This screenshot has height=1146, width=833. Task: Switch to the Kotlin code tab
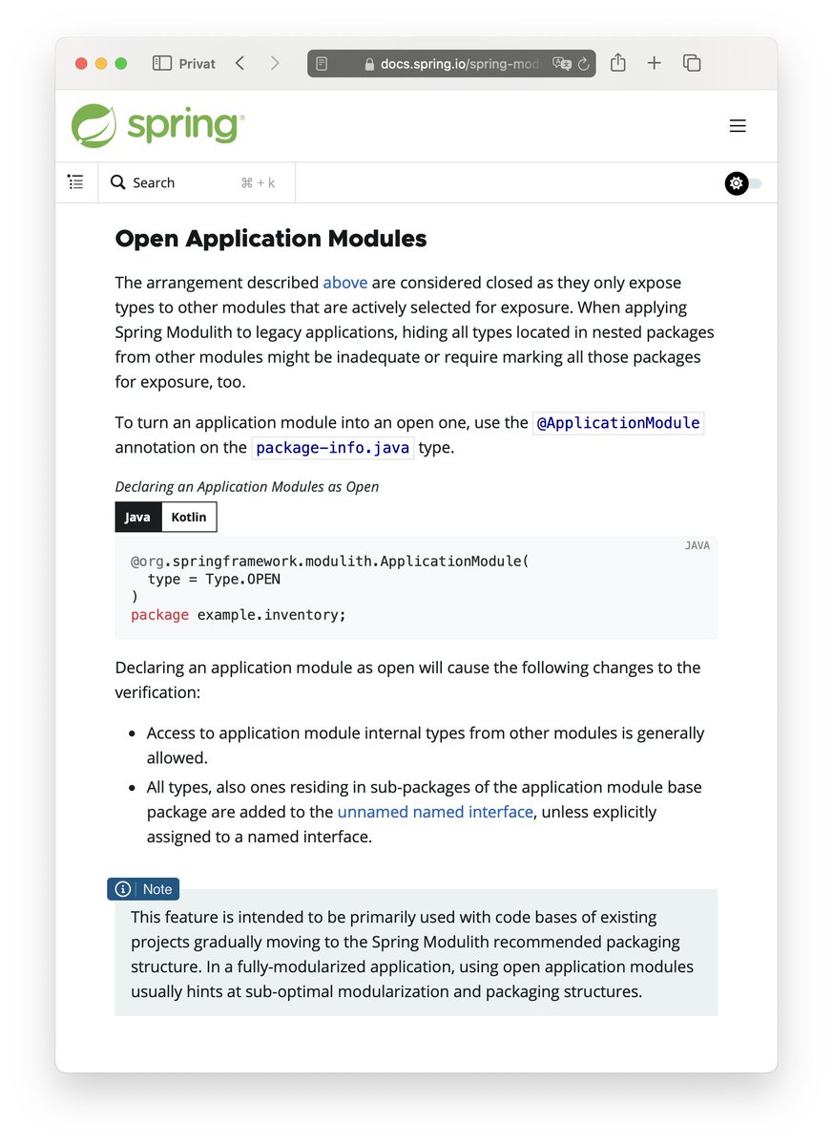(189, 517)
